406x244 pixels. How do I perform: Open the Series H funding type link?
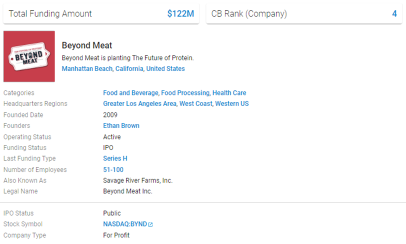(x=115, y=158)
